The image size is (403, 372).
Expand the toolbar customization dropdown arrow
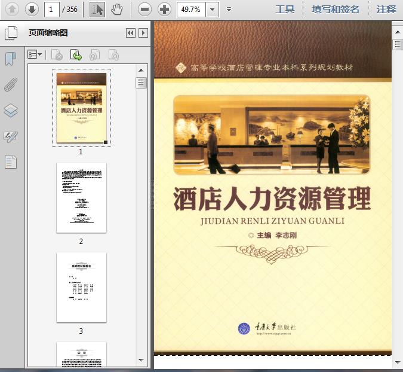click(x=229, y=10)
